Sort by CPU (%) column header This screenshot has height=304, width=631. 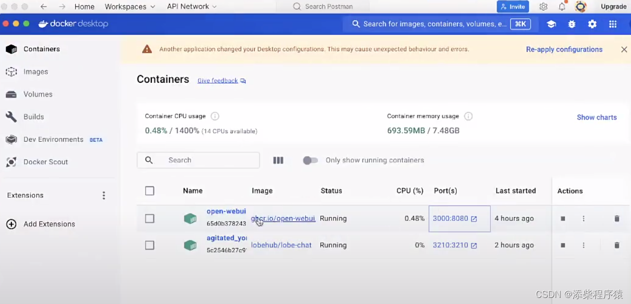[410, 191]
